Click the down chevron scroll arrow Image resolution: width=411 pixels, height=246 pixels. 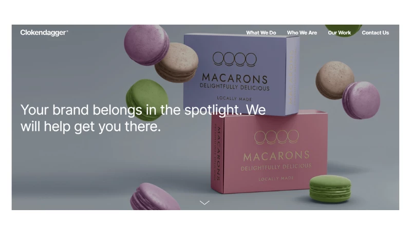[204, 202]
